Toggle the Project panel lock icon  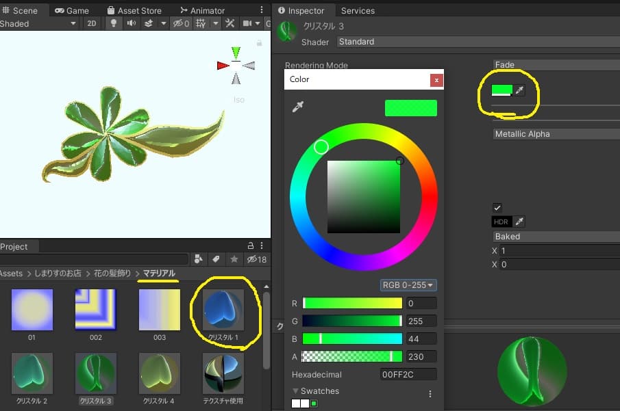(251, 246)
